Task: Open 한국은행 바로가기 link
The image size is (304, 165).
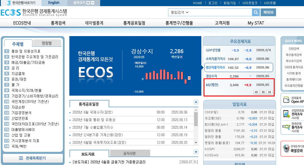Action: tap(21, 3)
